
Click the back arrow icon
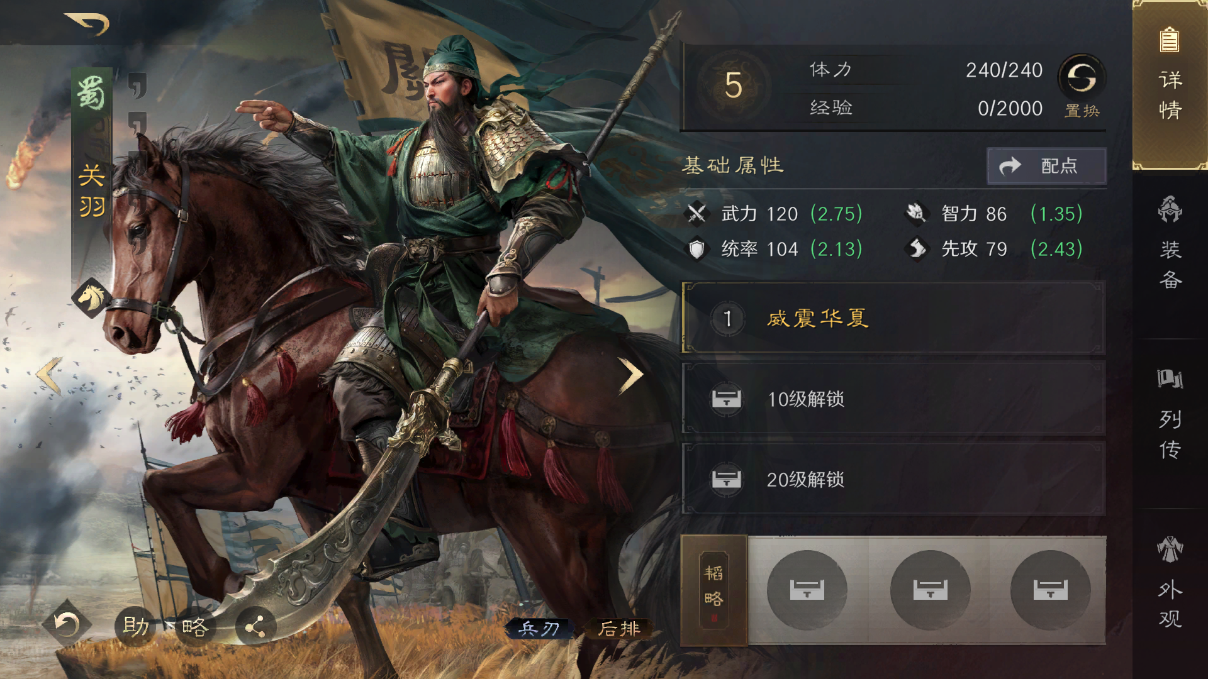click(87, 24)
